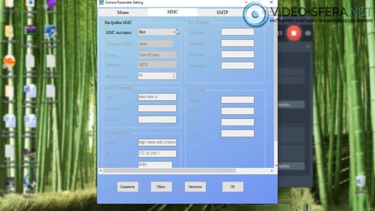The width and height of the screenshot is (375, 211).
Task: Click the port field showing 8080
Action: 155,165
